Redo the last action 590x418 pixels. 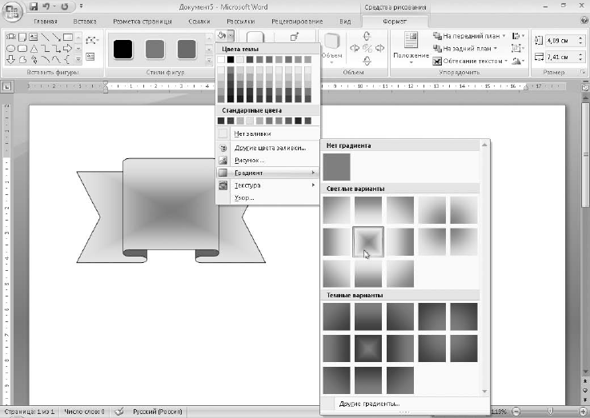[65, 6]
